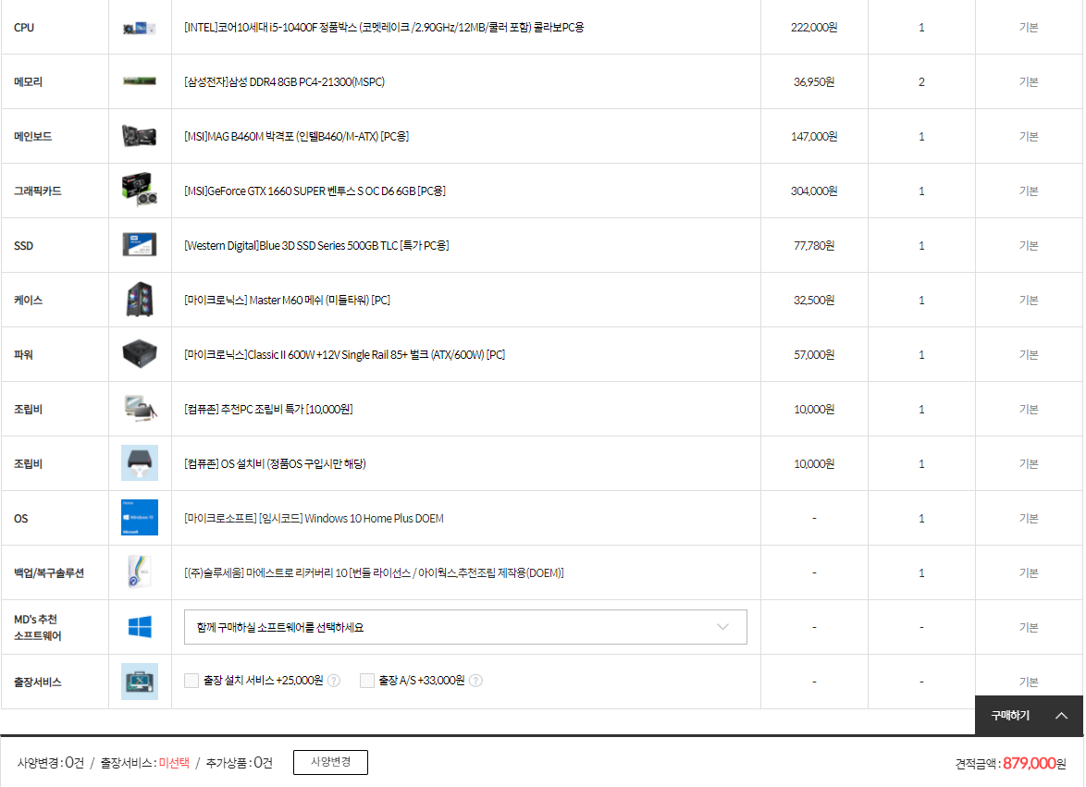Click the Samsung DDR4 memory thumbnail

coord(139,81)
